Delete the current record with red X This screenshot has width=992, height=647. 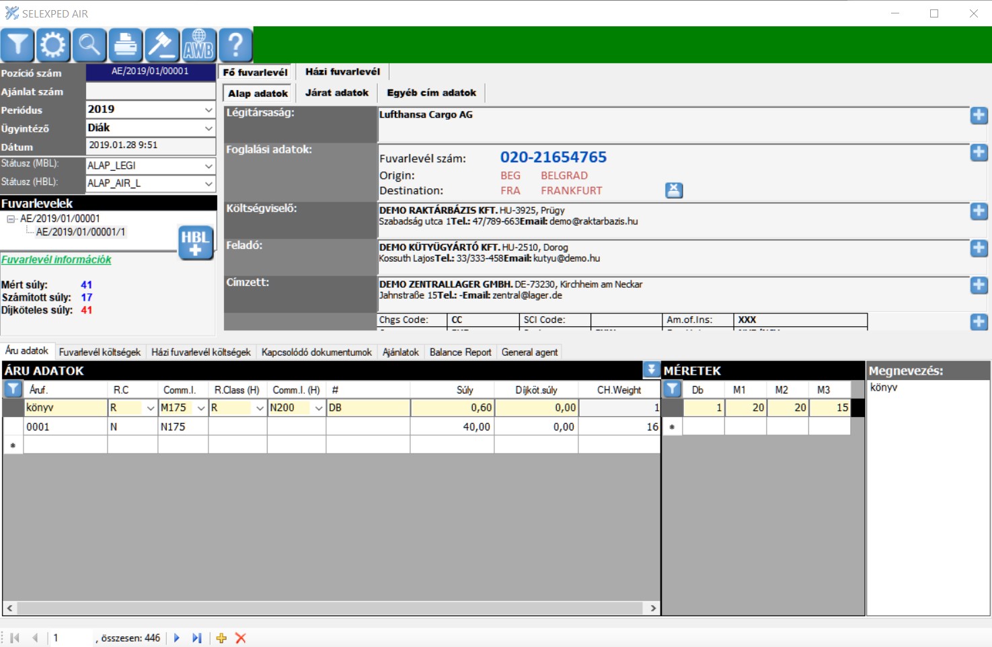coord(241,638)
